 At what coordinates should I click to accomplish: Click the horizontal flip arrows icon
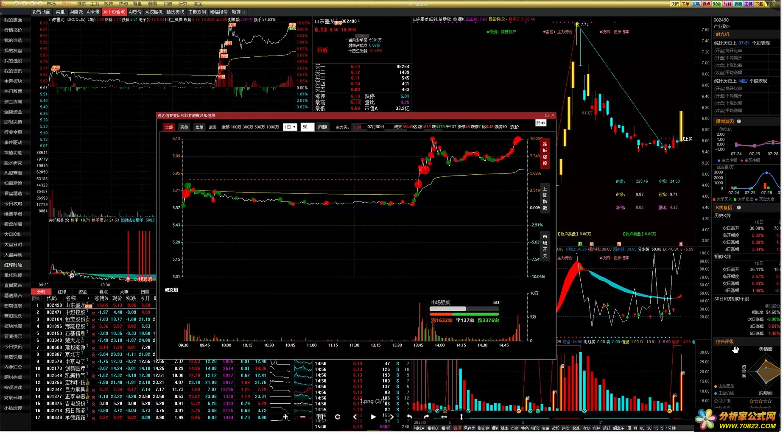coord(445,418)
